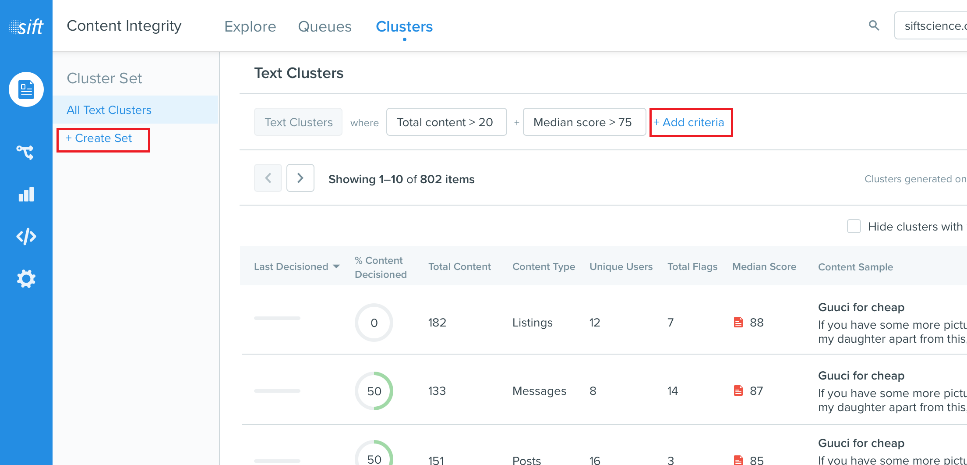
Task: Click the 0 percent decisioned circle
Action: coord(374,323)
